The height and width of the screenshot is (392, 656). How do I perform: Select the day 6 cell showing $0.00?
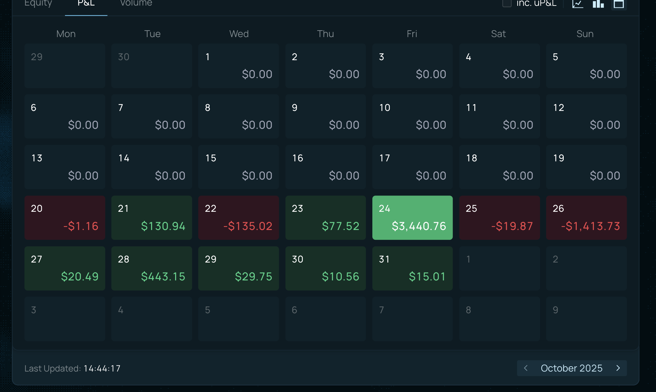pos(65,116)
